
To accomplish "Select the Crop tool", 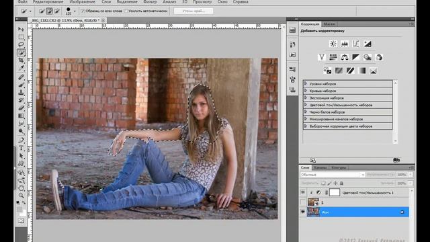I will click(x=21, y=60).
